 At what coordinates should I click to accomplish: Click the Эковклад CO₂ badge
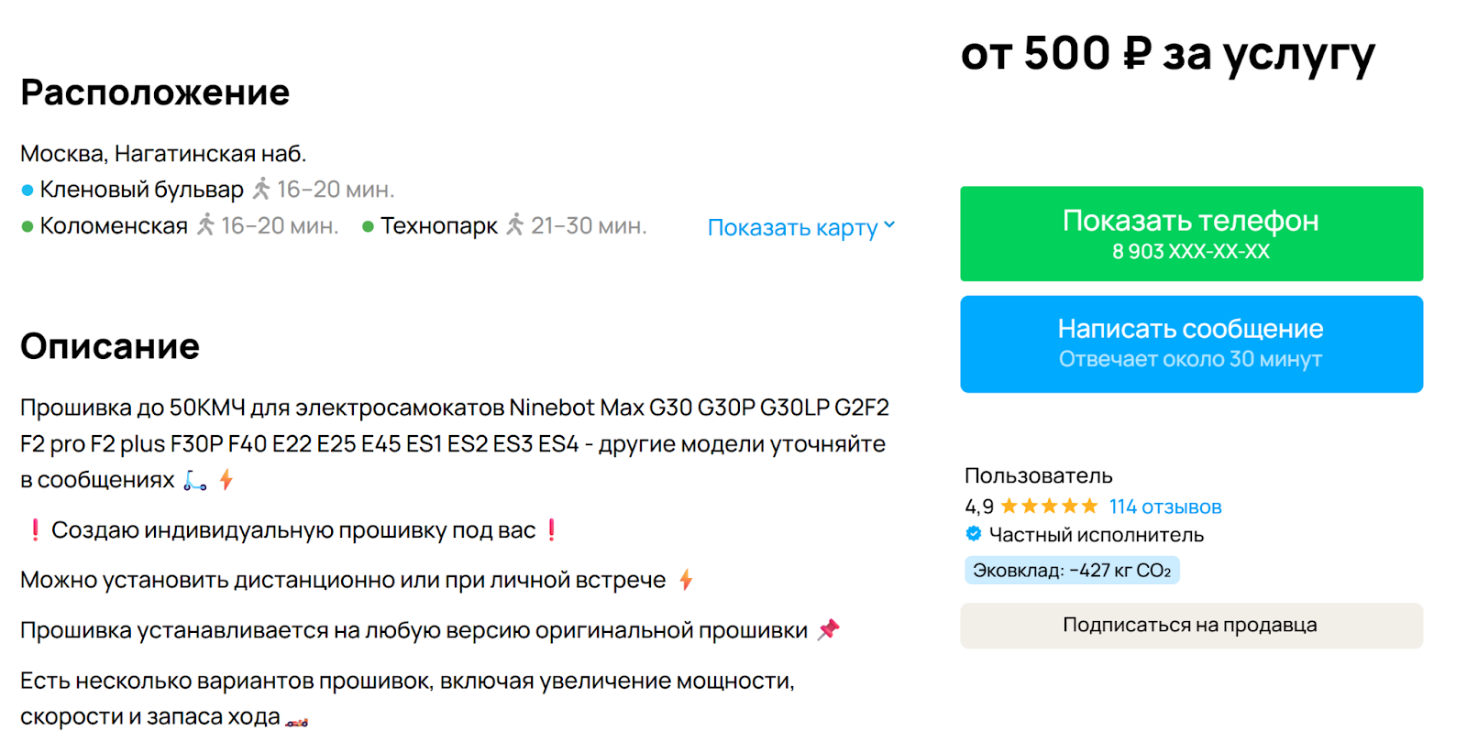click(x=1071, y=571)
